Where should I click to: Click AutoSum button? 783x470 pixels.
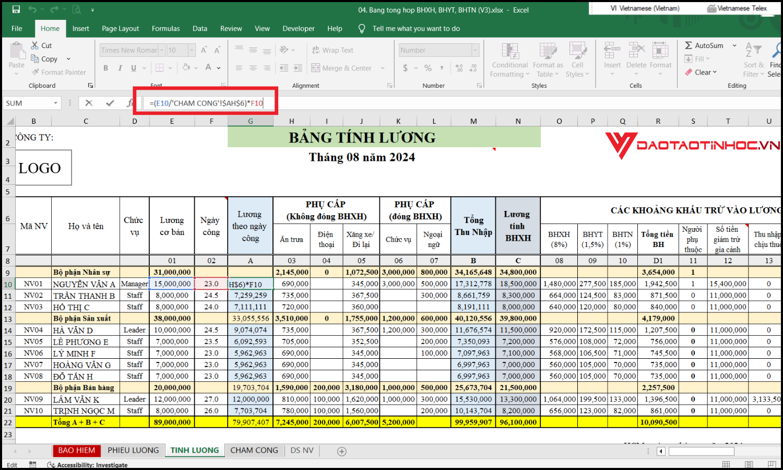(x=704, y=45)
